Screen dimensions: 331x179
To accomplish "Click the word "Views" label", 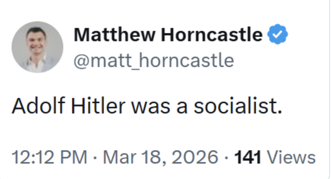I will (x=291, y=158).
